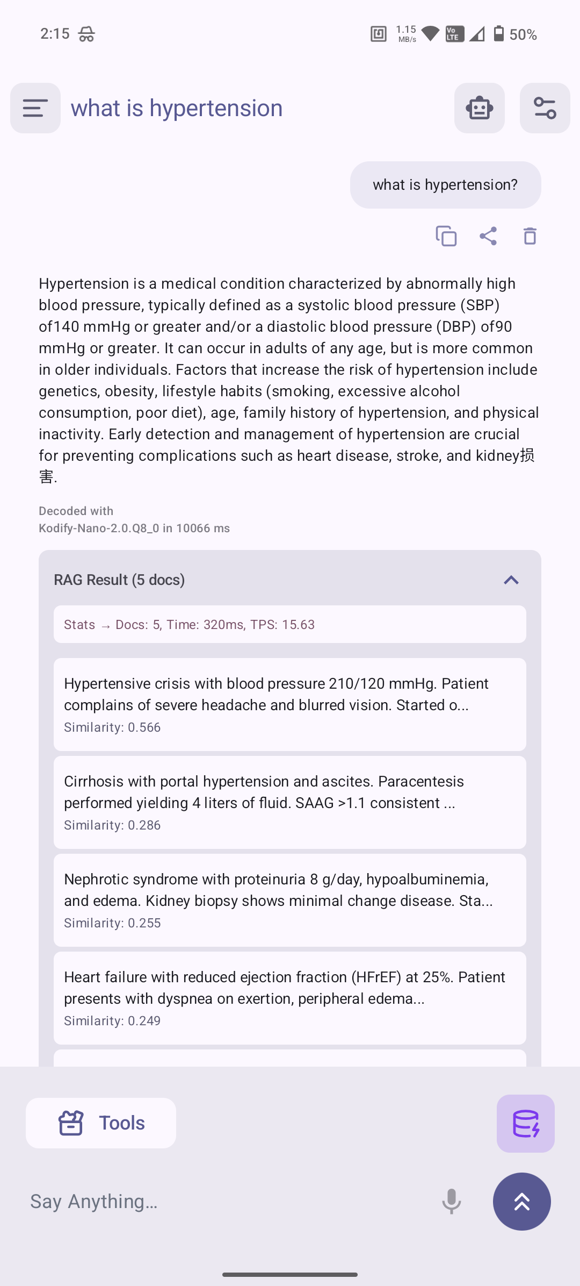Tap the chat title 'what is hypertension'

click(x=176, y=108)
